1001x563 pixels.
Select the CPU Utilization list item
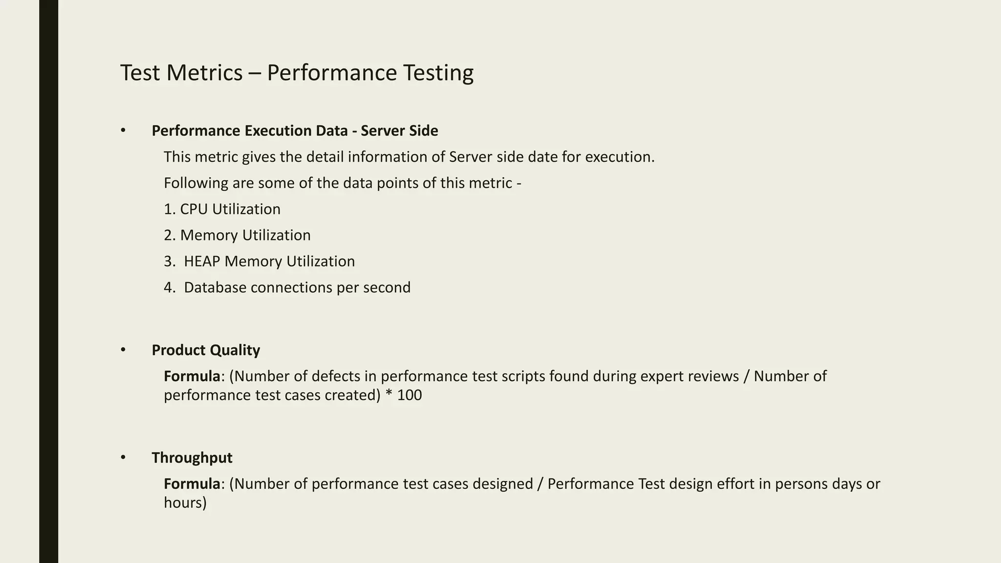[x=222, y=209]
